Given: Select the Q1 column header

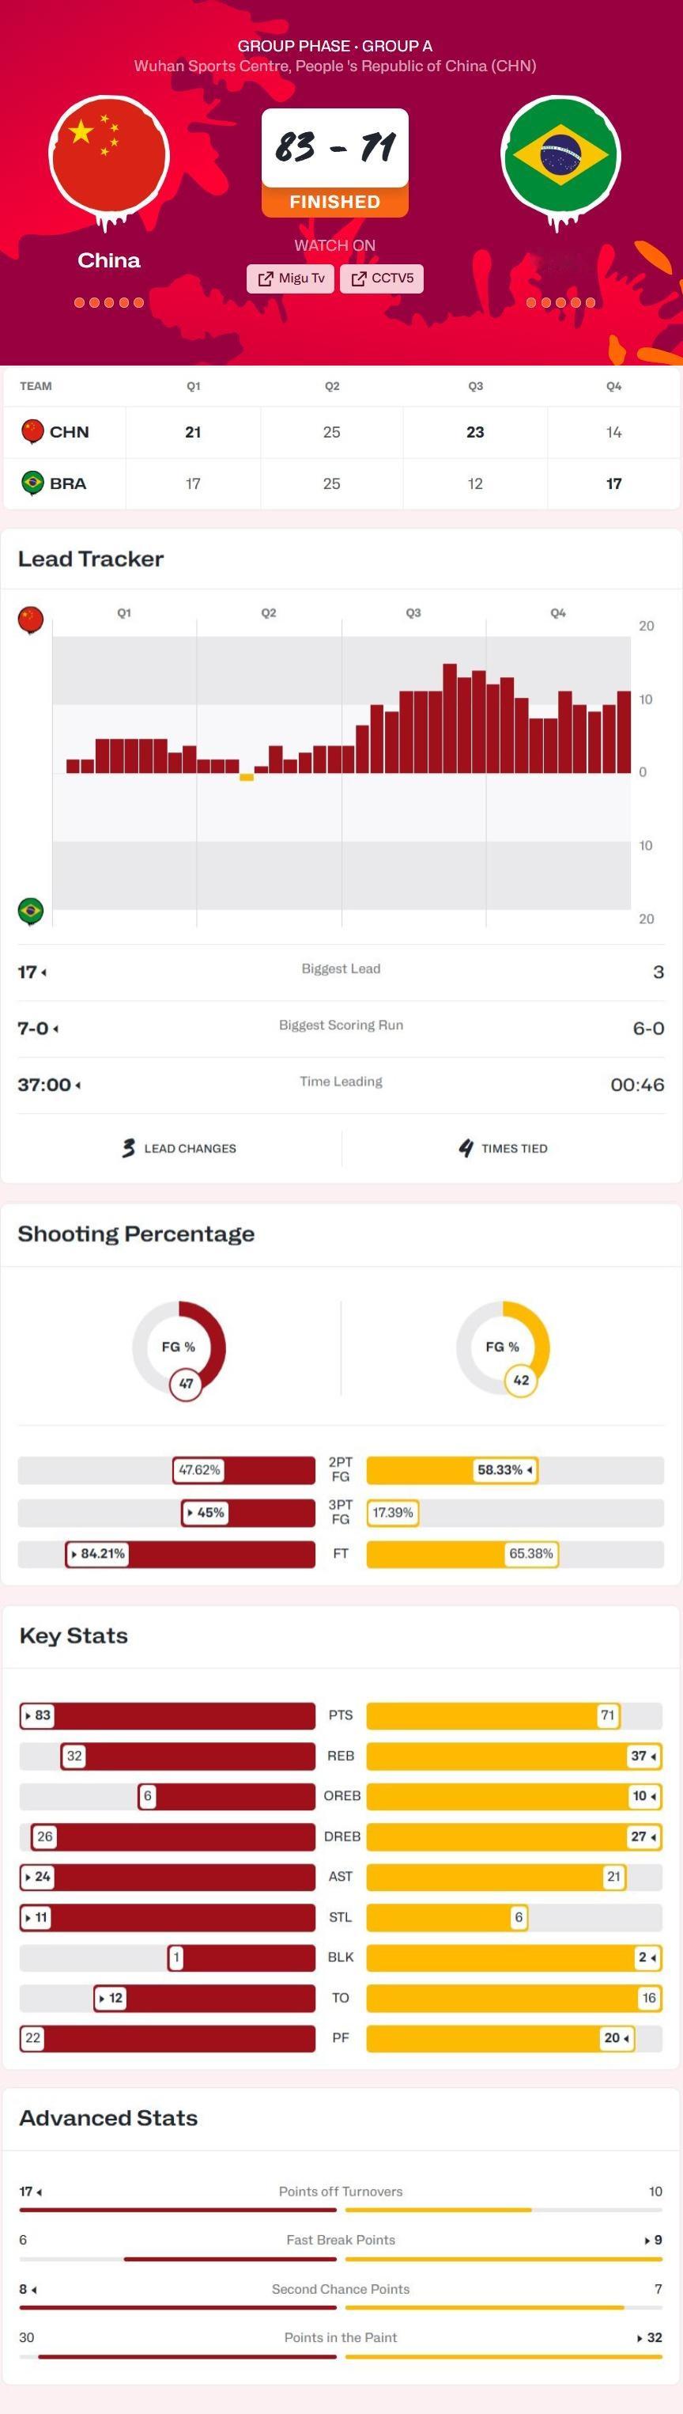Looking at the screenshot, I should pos(193,386).
